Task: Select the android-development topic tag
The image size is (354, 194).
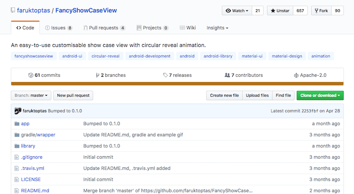Action: click(x=150, y=56)
